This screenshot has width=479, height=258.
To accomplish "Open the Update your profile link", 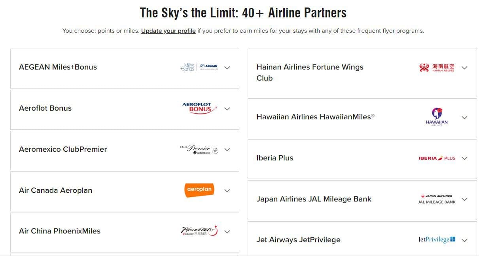I will coord(168,31).
